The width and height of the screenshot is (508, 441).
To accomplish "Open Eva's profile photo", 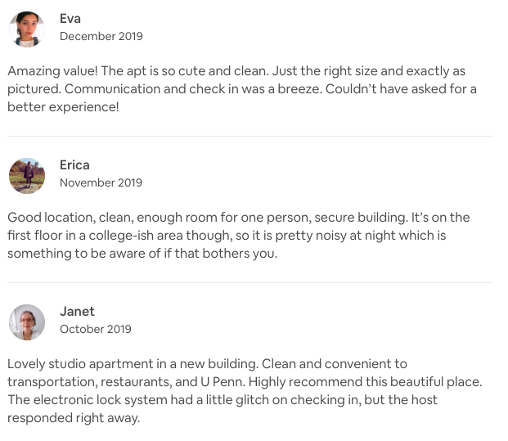I will coord(27,29).
